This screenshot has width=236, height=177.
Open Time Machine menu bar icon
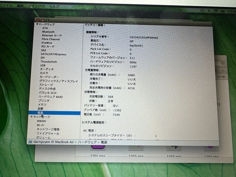tap(202, 11)
